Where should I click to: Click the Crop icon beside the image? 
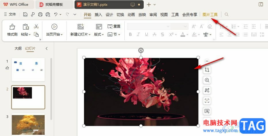pos(207,70)
